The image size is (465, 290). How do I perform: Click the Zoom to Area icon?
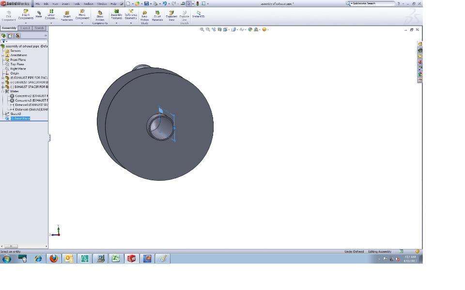tap(208, 29)
